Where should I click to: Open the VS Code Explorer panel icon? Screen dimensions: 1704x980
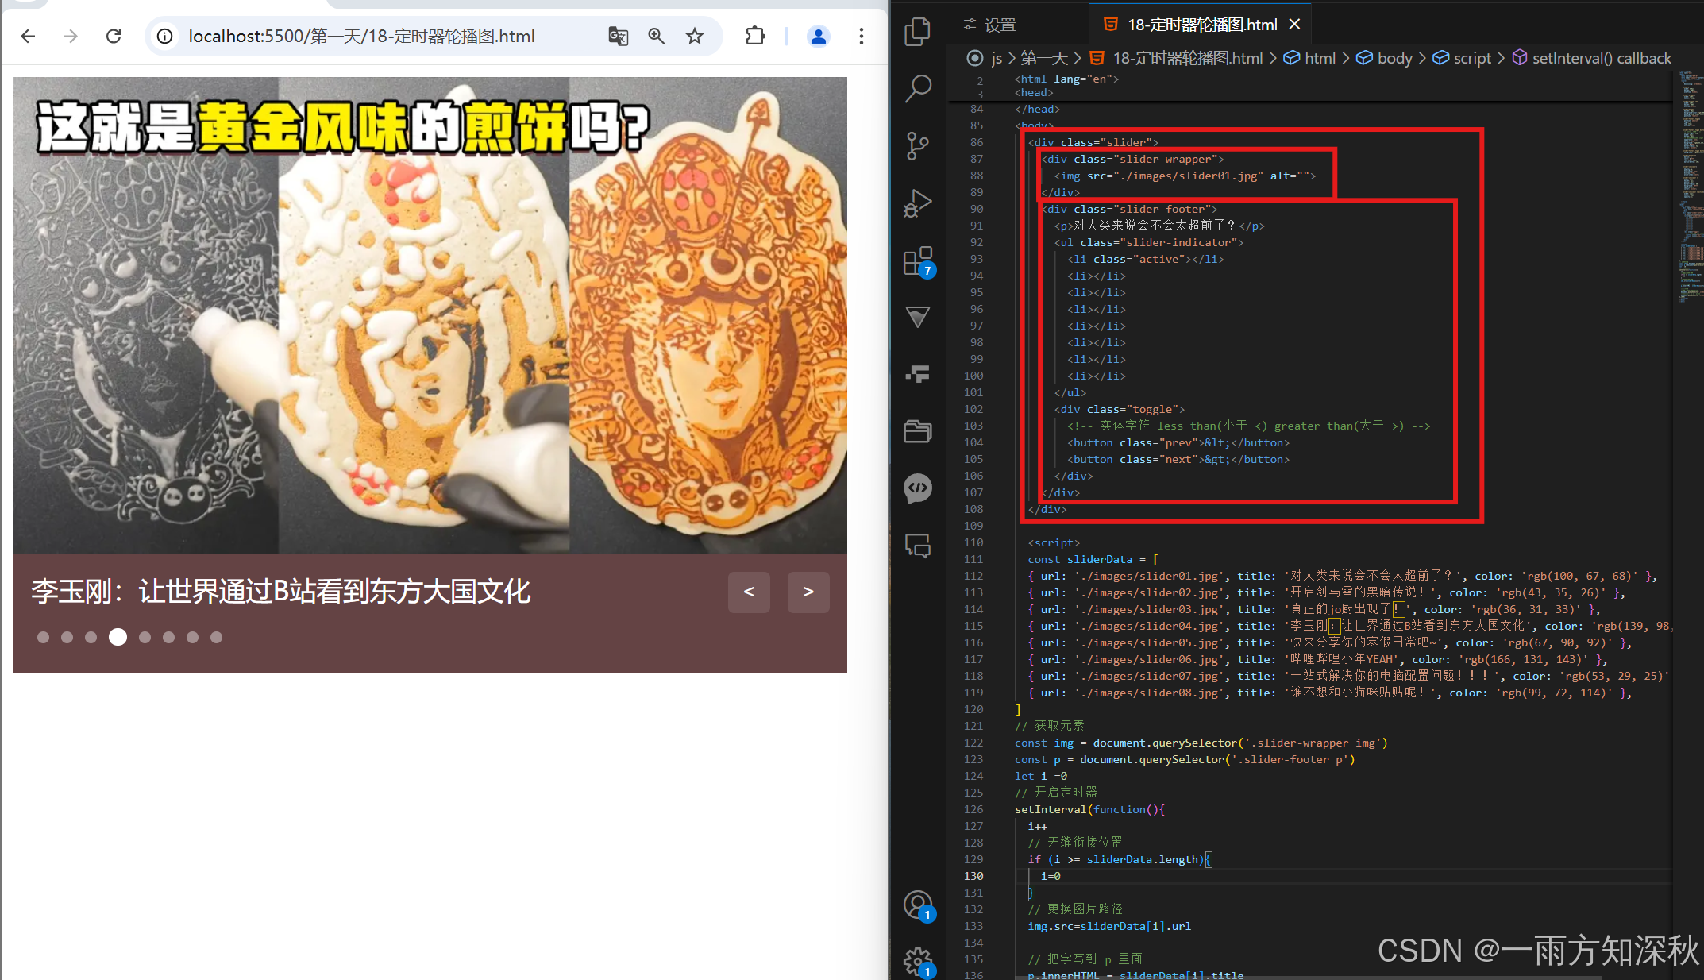click(918, 32)
